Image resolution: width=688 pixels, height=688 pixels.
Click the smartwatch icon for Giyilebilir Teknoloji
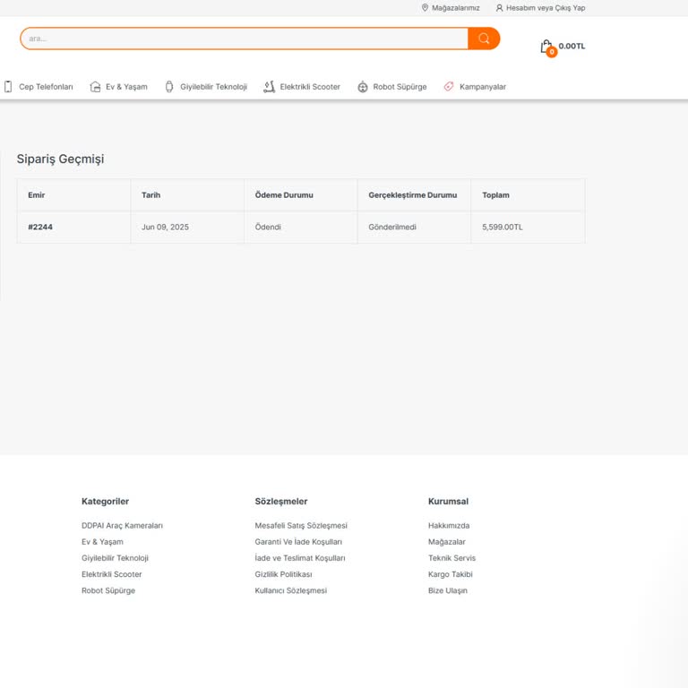[x=169, y=87]
